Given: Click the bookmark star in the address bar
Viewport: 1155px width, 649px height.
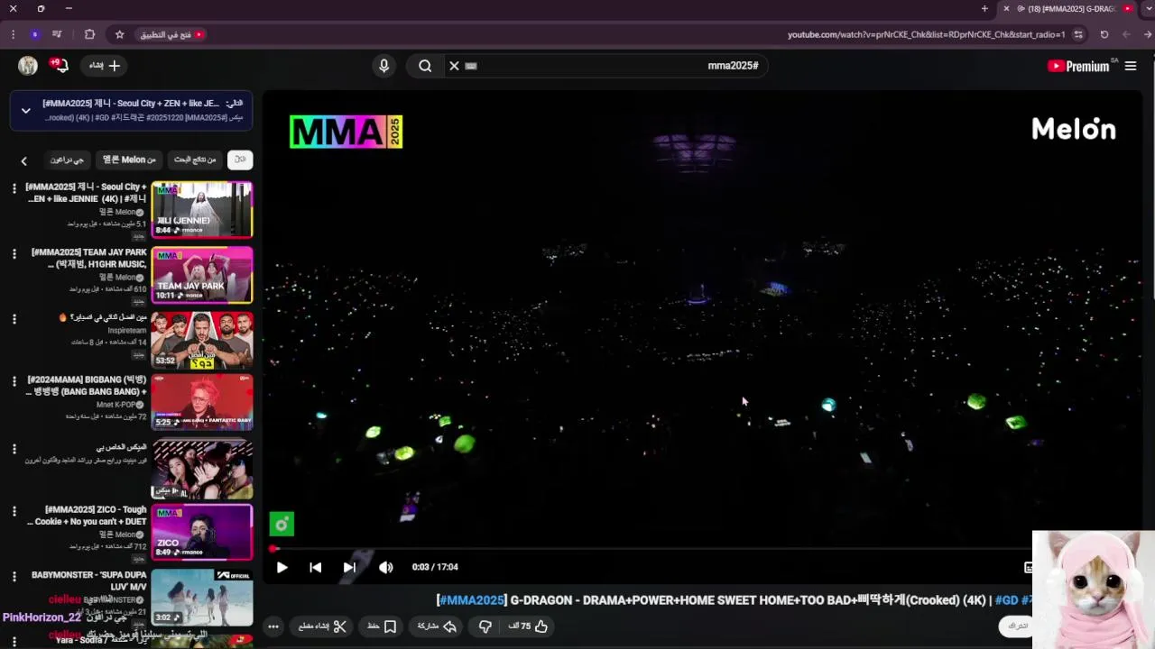Looking at the screenshot, I should (119, 34).
